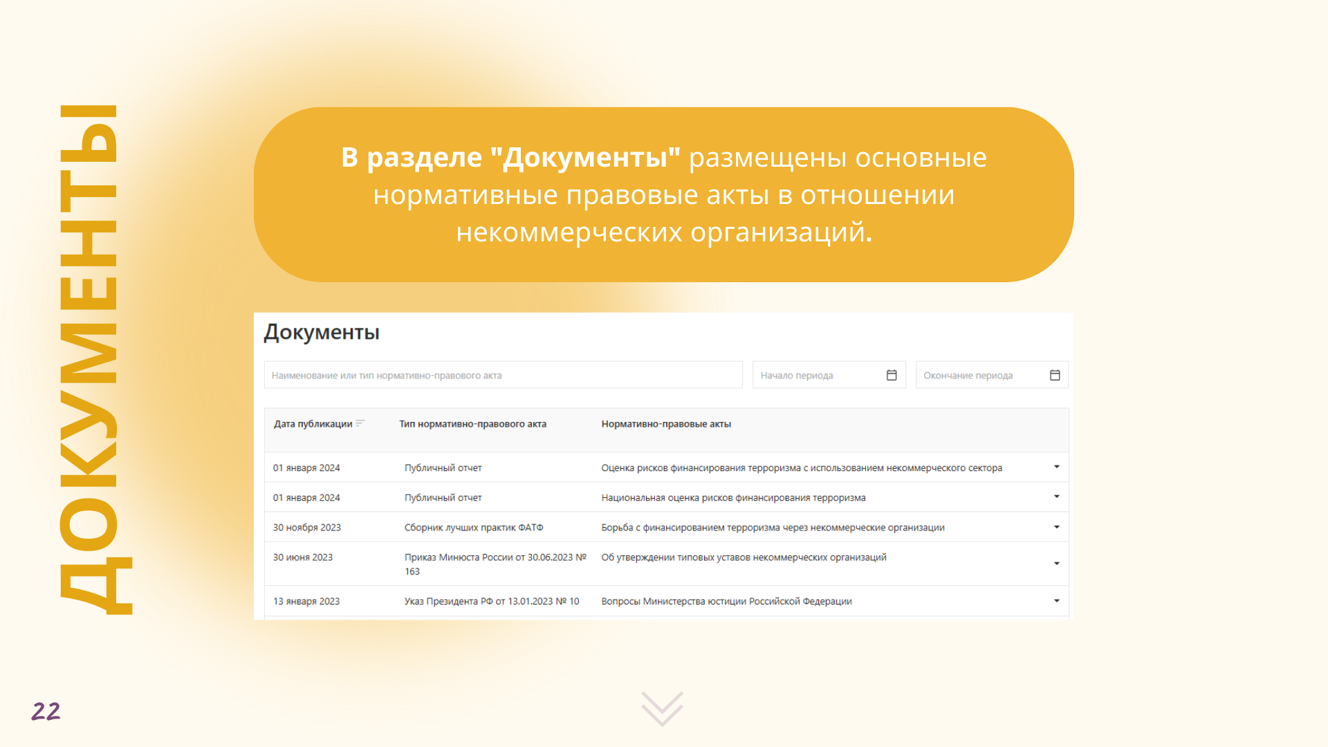The height and width of the screenshot is (747, 1328).
Task: Expand the Оценка рисков финансирования терроризма row
Action: pyautogui.click(x=1056, y=467)
